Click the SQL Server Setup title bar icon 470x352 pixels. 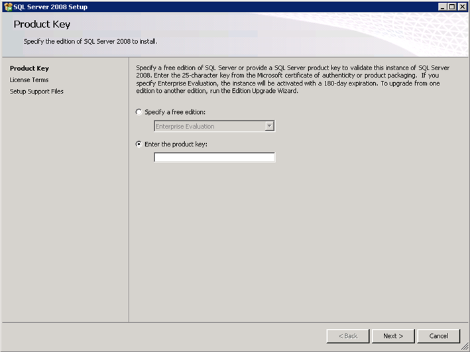tap(8, 7)
